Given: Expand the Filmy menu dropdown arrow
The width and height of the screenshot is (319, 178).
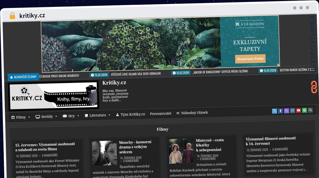Looking at the screenshot, I should pyautogui.click(x=29, y=117).
